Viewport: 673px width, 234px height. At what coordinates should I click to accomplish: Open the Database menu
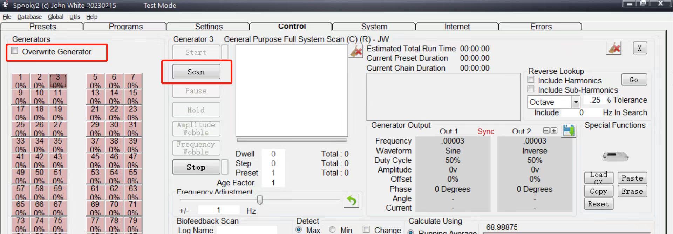click(29, 17)
